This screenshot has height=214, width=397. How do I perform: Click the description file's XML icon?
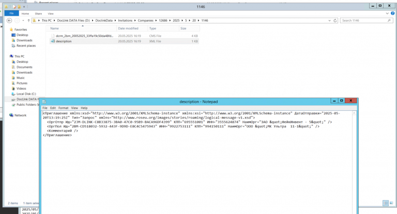click(x=53, y=41)
